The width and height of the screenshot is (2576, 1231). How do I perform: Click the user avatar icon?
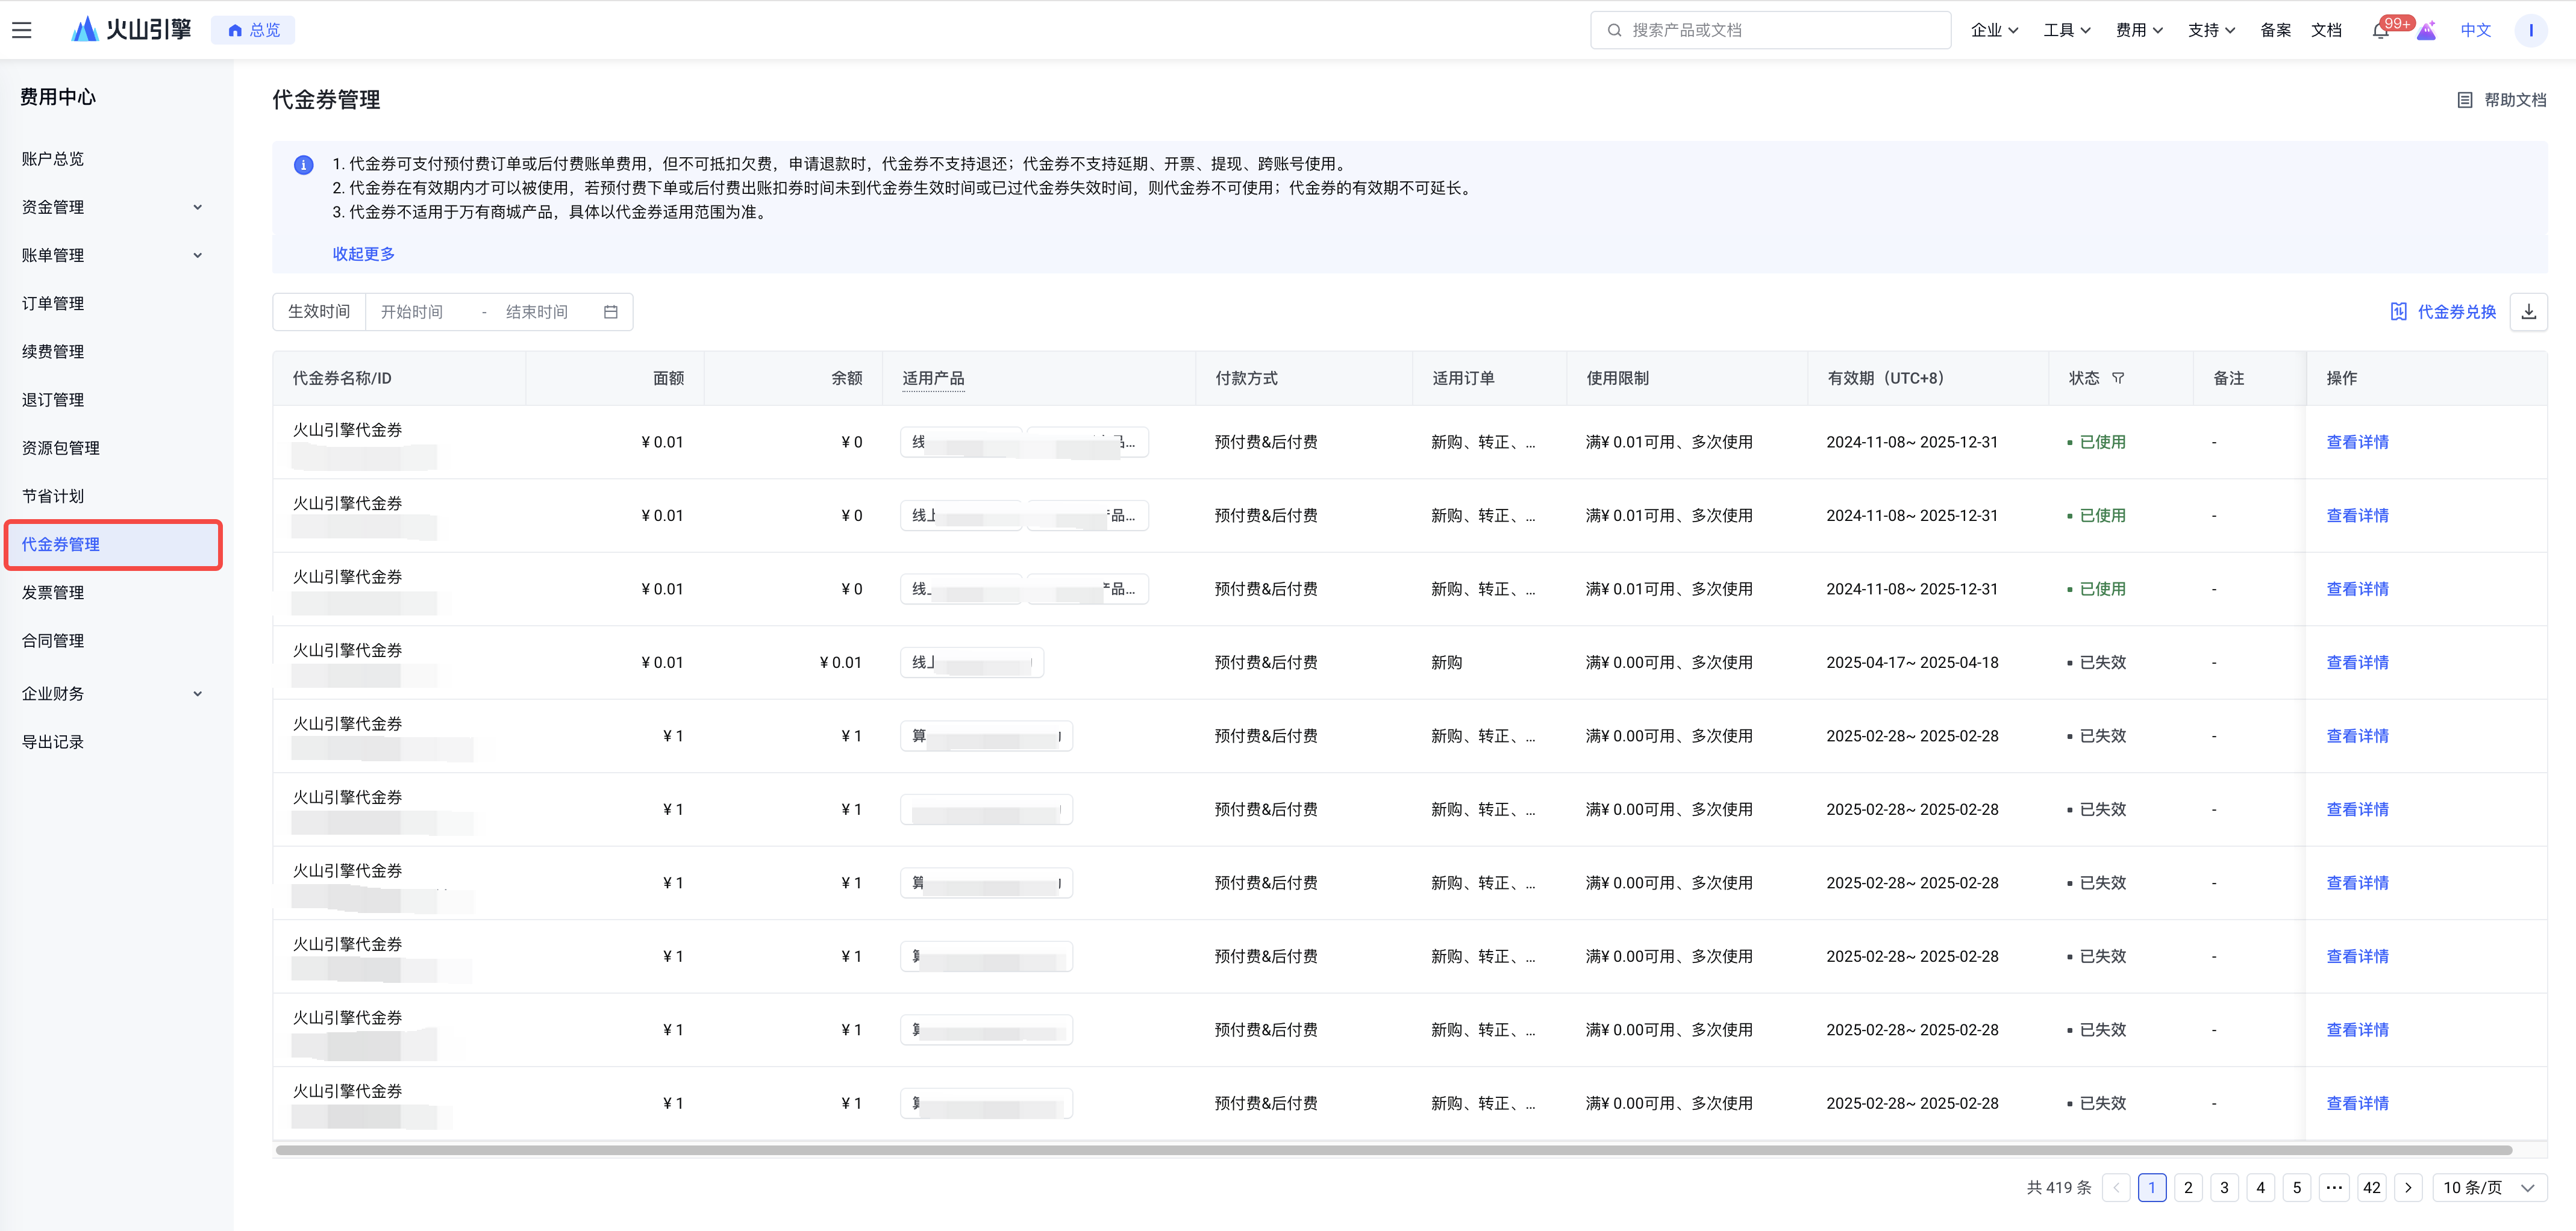coord(2530,30)
